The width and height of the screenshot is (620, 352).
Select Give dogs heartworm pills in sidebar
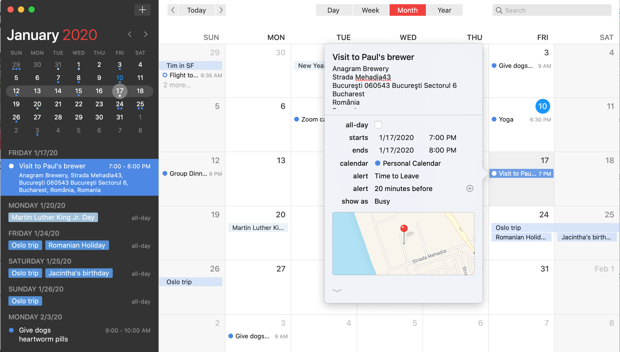point(80,335)
